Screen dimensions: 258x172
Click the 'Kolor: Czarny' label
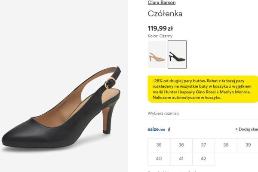tap(160, 36)
